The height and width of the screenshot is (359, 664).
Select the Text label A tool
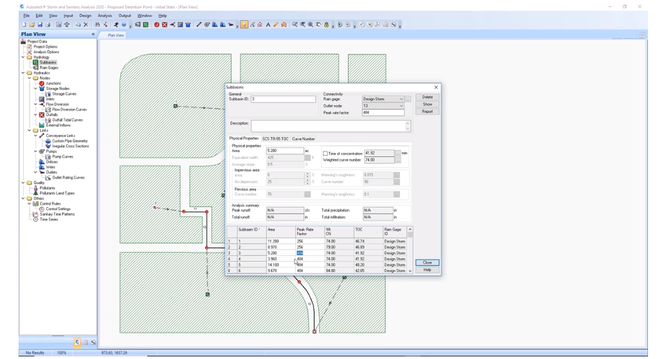click(x=268, y=25)
